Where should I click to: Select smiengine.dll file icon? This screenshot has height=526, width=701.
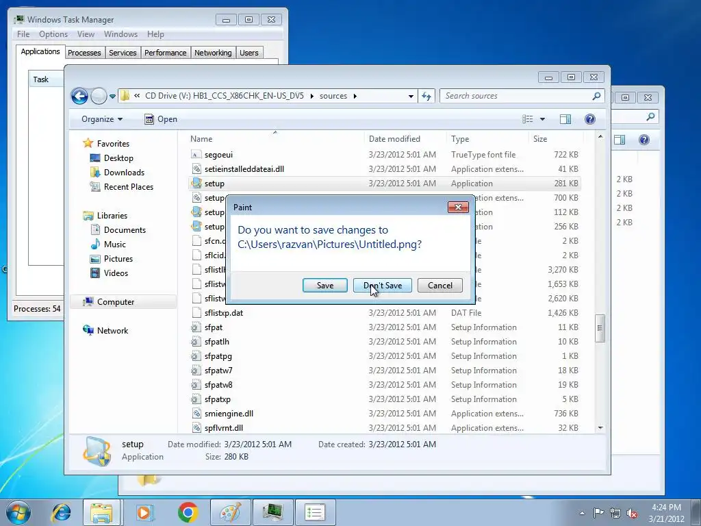(196, 413)
